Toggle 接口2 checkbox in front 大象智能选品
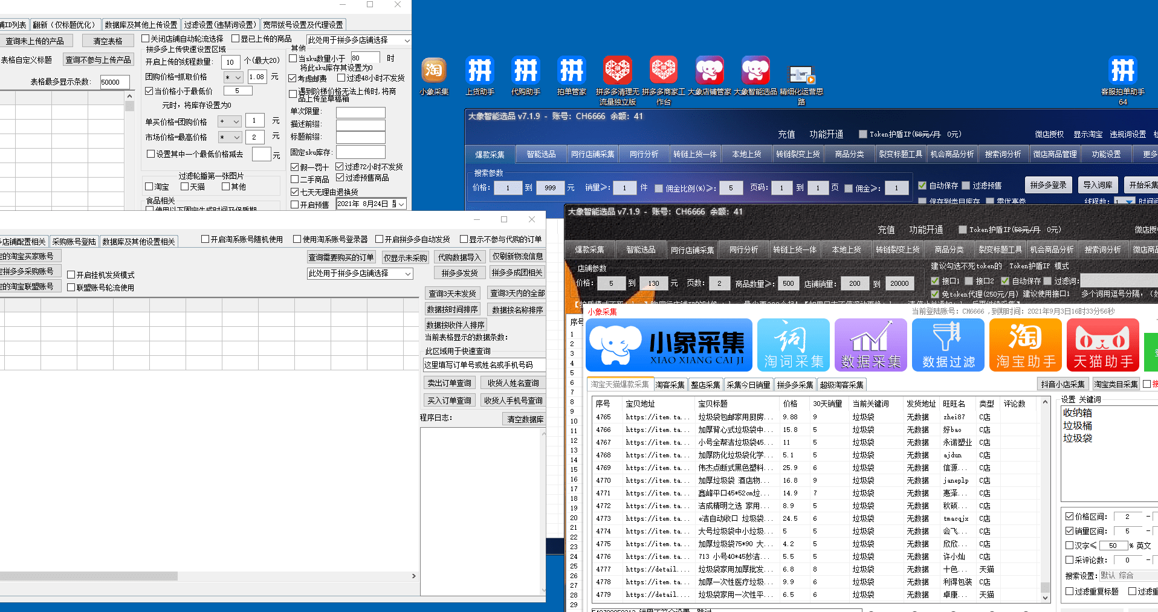Image resolution: width=1158 pixels, height=612 pixels. (x=969, y=281)
